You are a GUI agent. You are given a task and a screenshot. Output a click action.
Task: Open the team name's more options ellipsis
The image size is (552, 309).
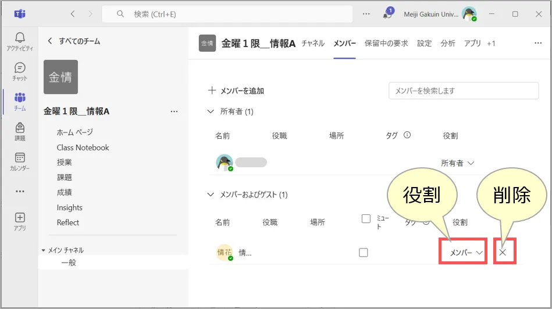[x=174, y=112]
